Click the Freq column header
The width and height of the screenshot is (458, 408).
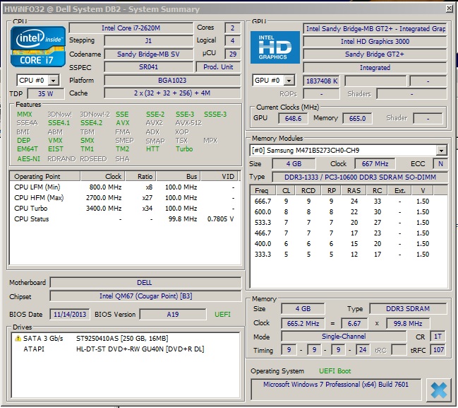263,190
